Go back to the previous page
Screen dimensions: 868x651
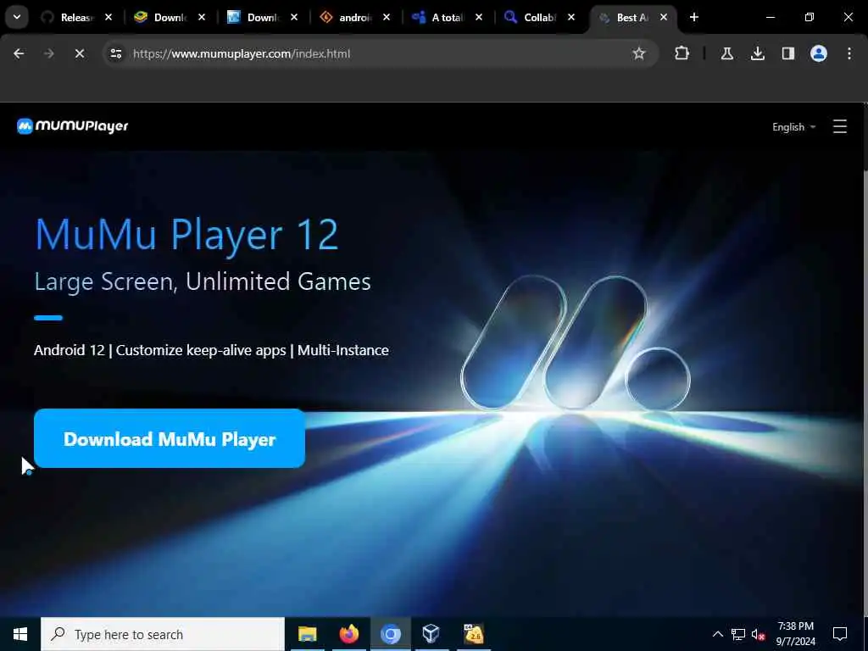19,53
